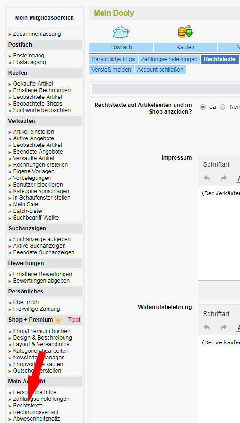Click the red Tipp! label

point(74,320)
